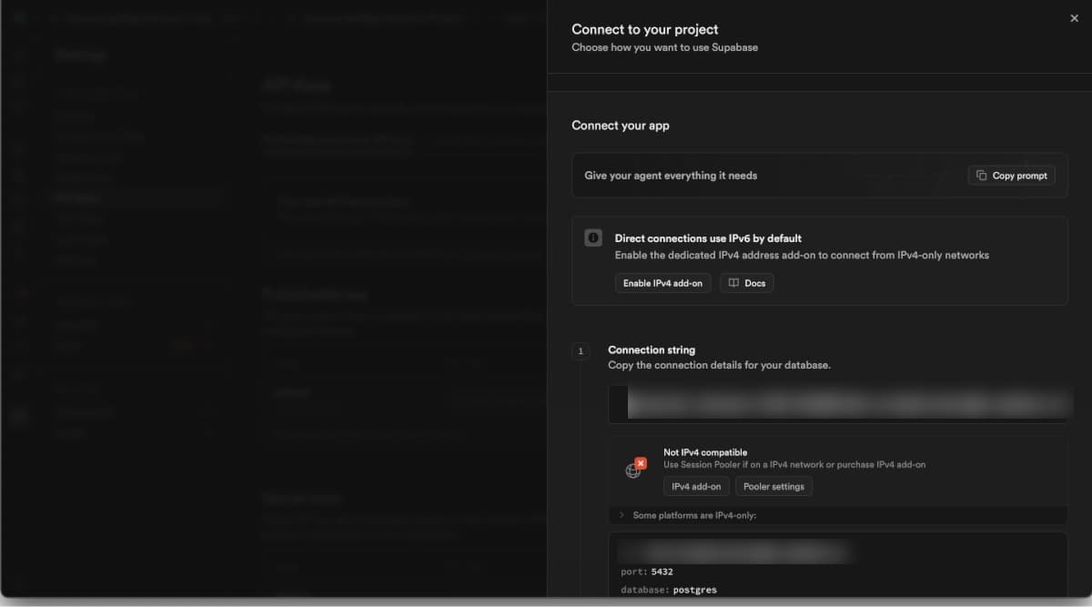The height and width of the screenshot is (607, 1092).
Task: Click the blurred connection string field
Action: tap(839, 404)
